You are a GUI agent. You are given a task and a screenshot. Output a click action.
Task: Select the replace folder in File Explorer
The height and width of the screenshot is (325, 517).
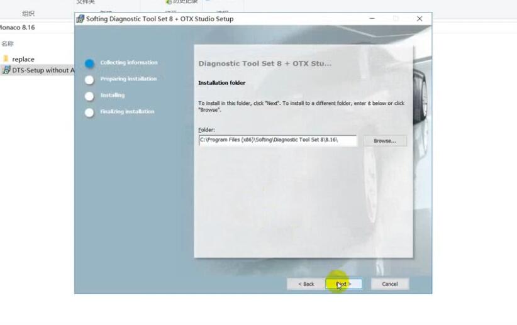23,59
